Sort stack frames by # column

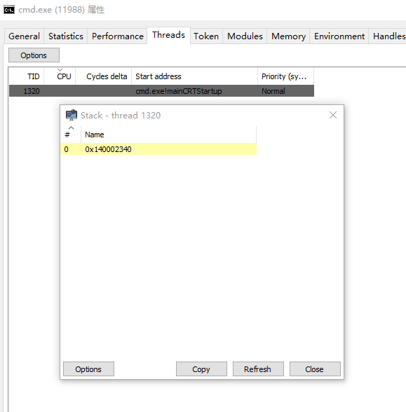click(71, 135)
